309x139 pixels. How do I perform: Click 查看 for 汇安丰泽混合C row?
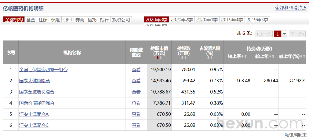point(136,125)
